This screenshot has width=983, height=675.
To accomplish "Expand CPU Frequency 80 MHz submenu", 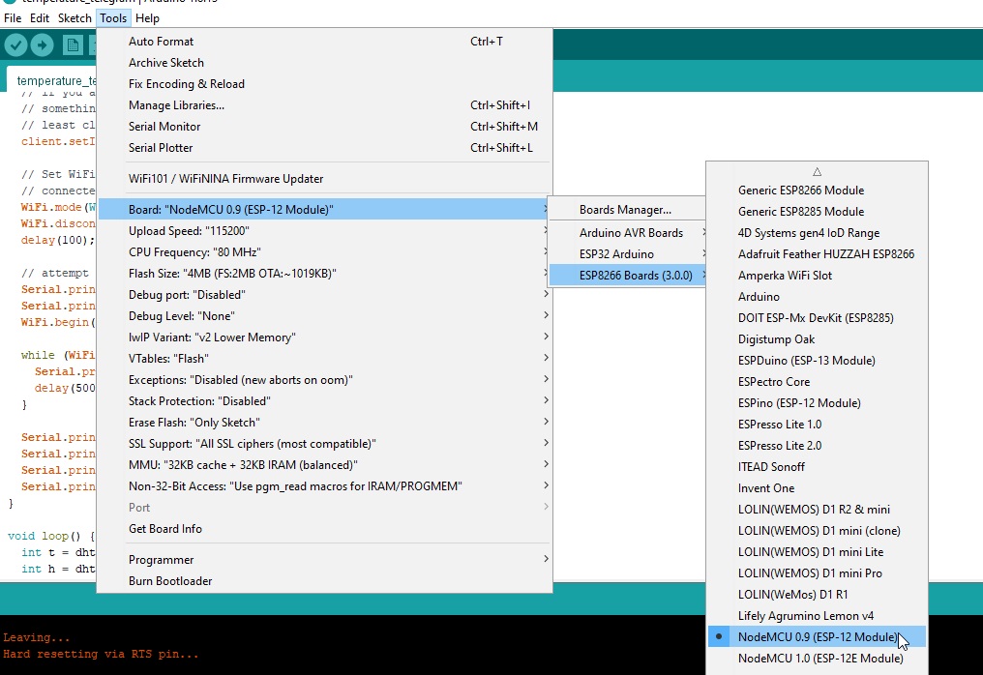I will (325, 252).
